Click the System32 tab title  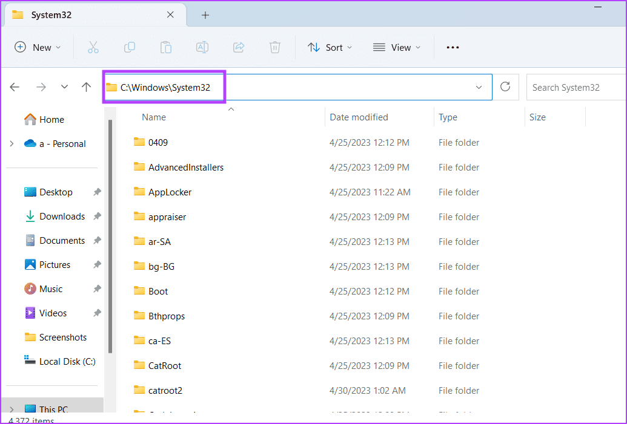click(51, 15)
